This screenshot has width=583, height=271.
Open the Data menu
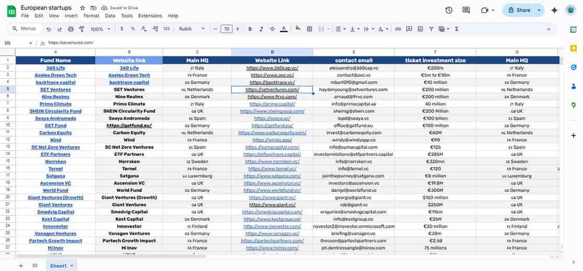(x=110, y=16)
